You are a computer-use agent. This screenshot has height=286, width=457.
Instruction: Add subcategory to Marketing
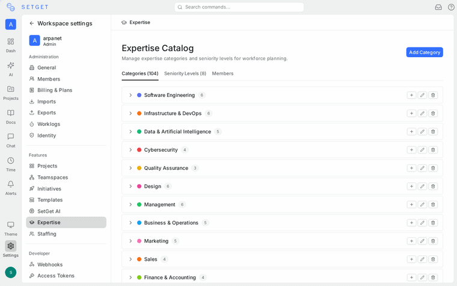coord(411,241)
